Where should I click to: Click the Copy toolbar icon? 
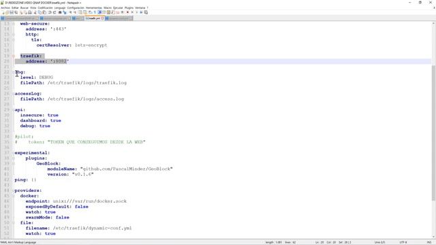click(x=40, y=12)
